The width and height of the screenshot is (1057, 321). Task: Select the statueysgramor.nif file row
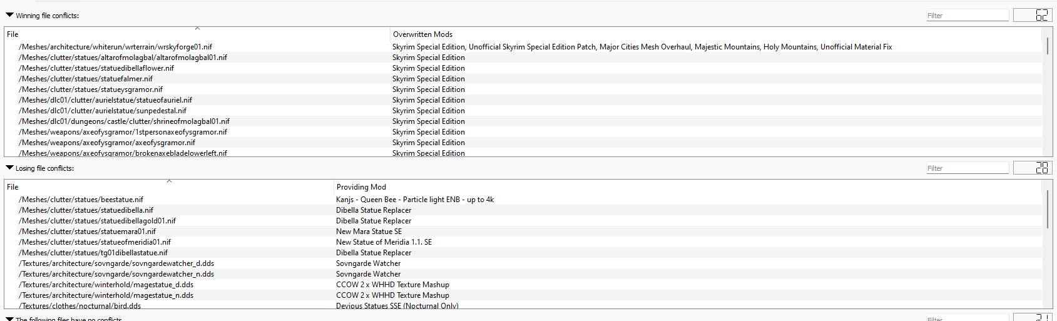click(523, 89)
